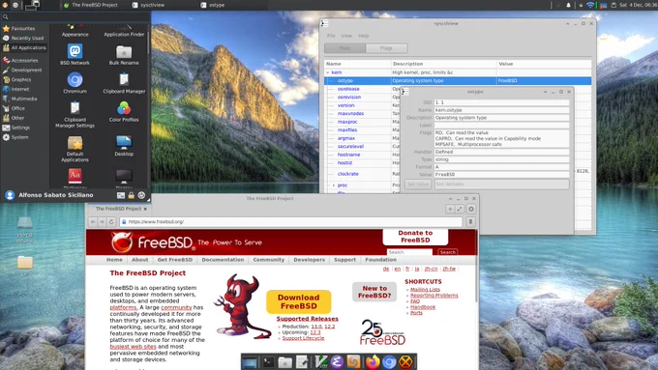Click the Wi-Fi icon in the top panel
This screenshot has width=658, height=370.
590,5
